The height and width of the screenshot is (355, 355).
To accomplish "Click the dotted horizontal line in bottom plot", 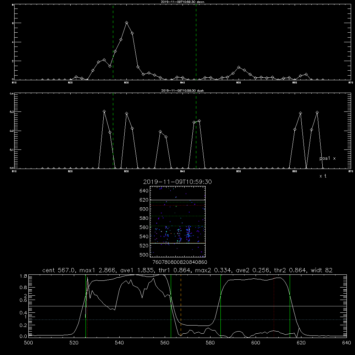I will click(x=187, y=320).
